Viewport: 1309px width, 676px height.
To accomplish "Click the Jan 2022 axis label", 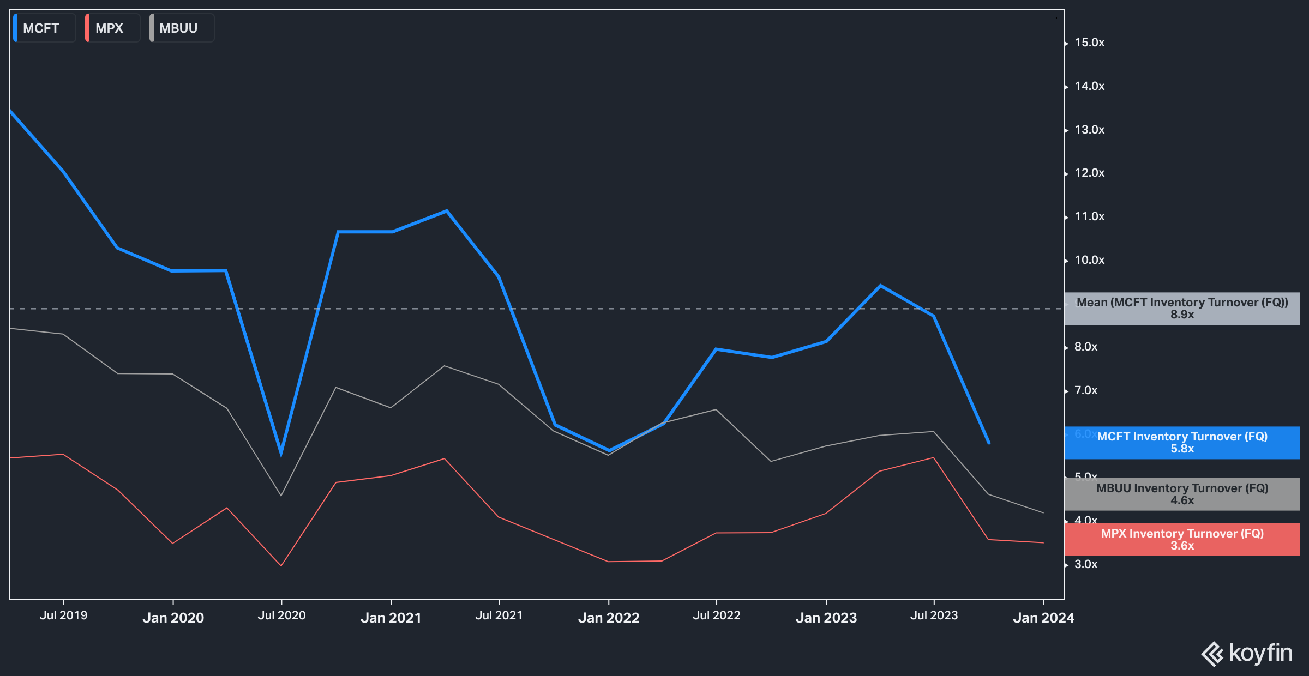I will click(608, 618).
